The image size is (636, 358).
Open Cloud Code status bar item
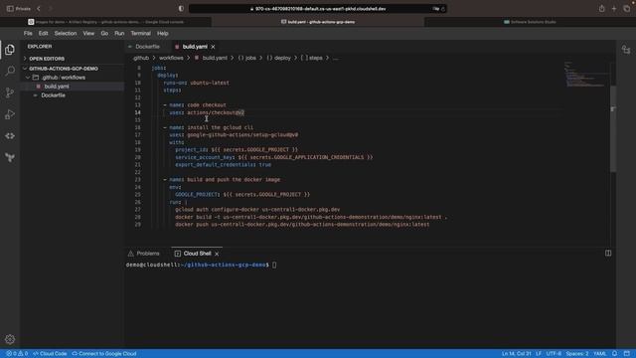[50, 354]
